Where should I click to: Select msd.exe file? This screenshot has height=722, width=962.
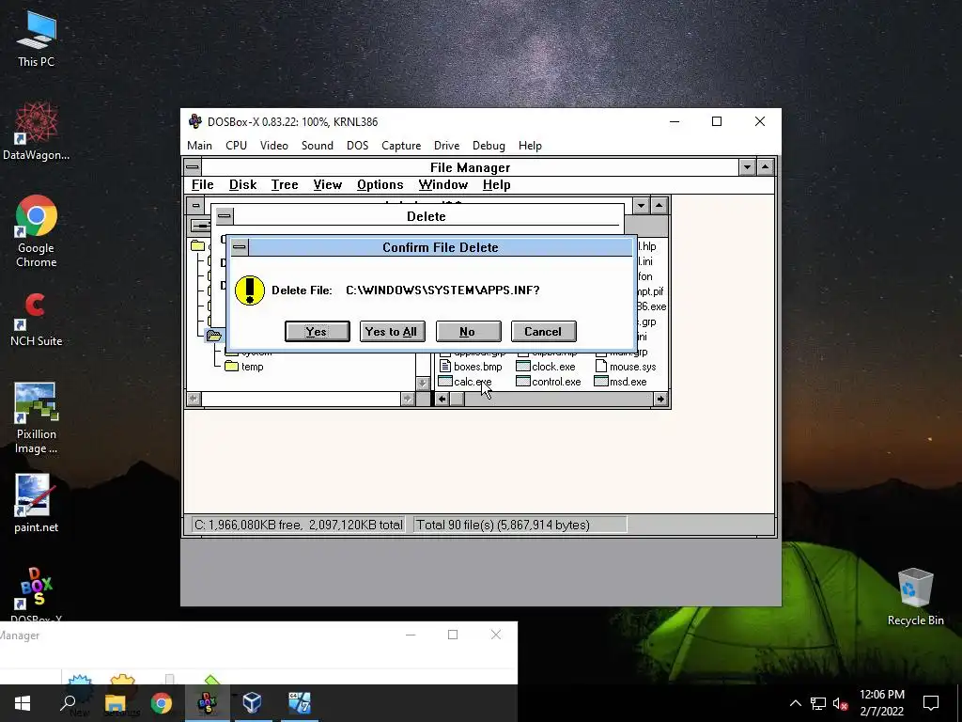(620, 382)
